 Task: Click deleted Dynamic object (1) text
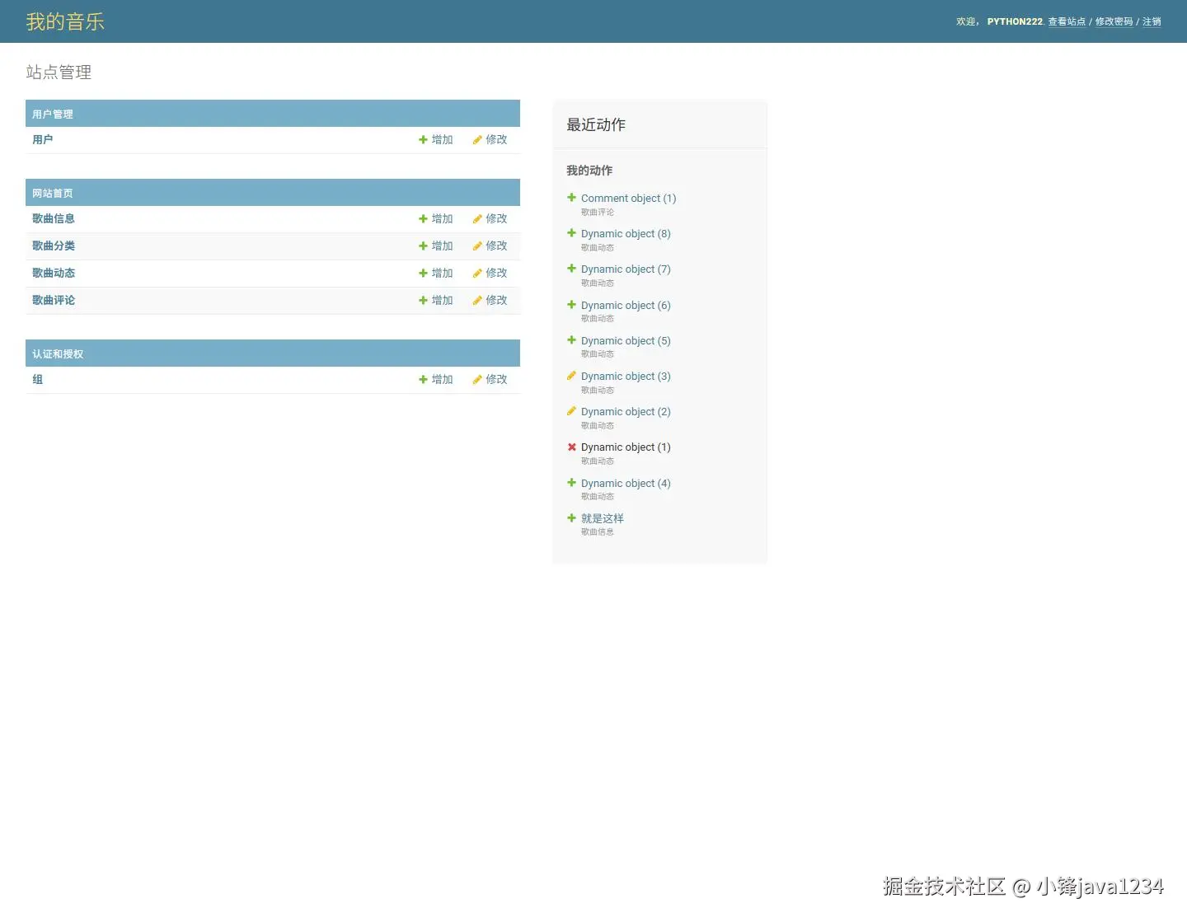pos(626,447)
